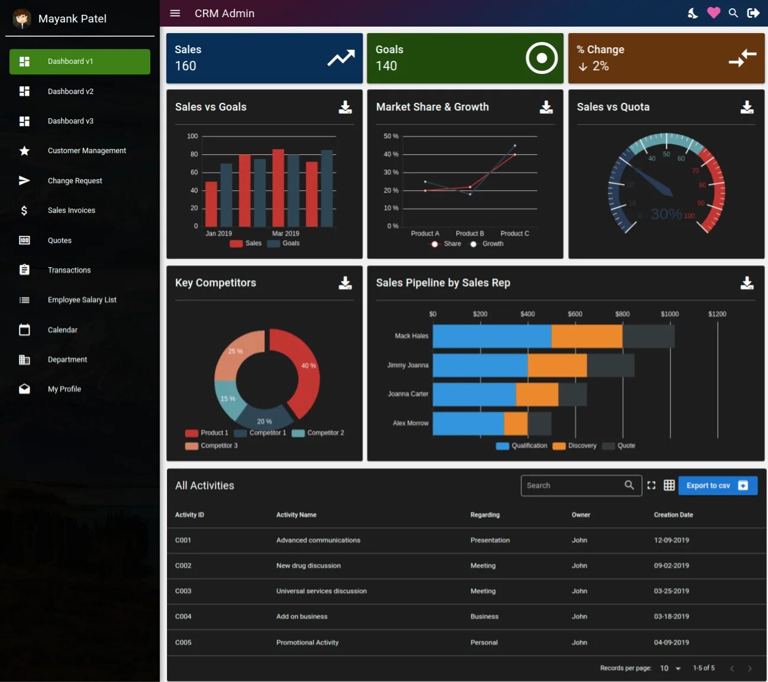Open Customer Management page
768x682 pixels.
80,151
